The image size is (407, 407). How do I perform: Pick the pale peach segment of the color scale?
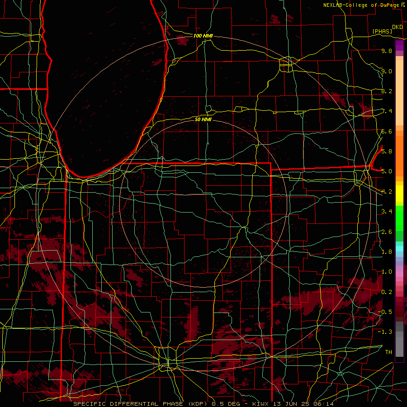(x=399, y=94)
